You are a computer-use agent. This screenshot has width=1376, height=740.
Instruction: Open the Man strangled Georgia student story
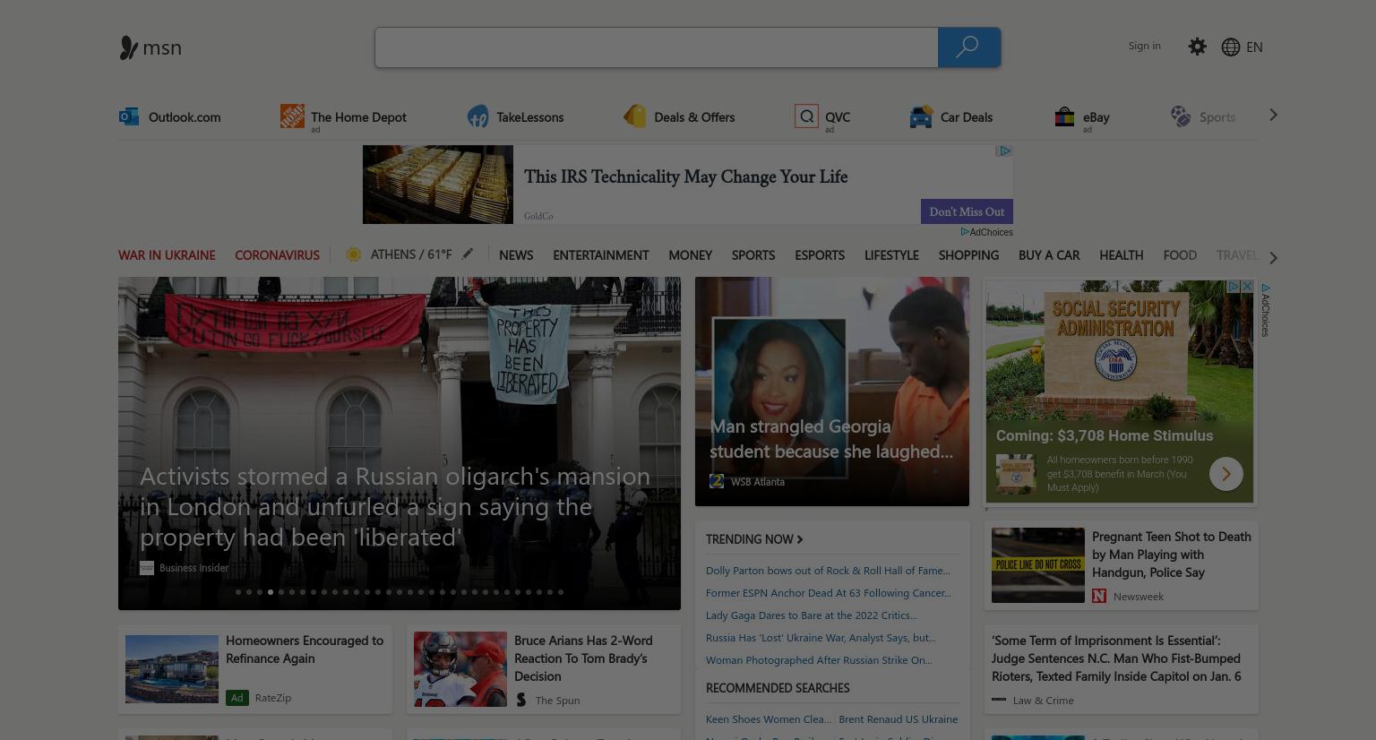[x=832, y=392]
